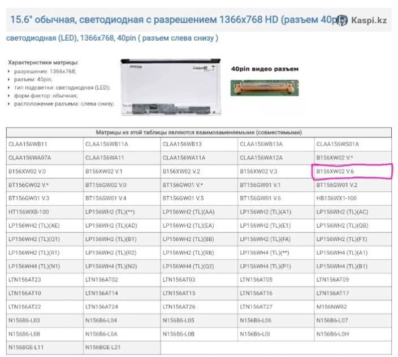Select the highlighted B156XW02 V.6 cell
Screen dimensions: 398x357
click(x=352, y=171)
